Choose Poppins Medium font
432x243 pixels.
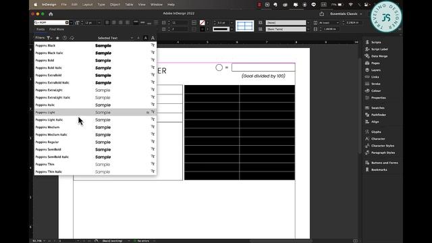pos(95,128)
